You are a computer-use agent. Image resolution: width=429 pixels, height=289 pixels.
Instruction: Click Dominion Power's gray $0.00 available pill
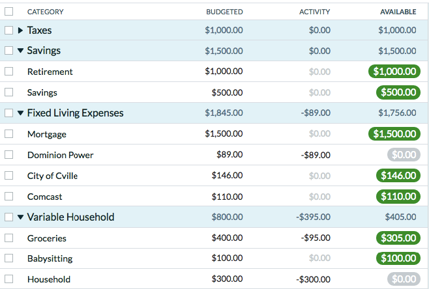point(402,155)
